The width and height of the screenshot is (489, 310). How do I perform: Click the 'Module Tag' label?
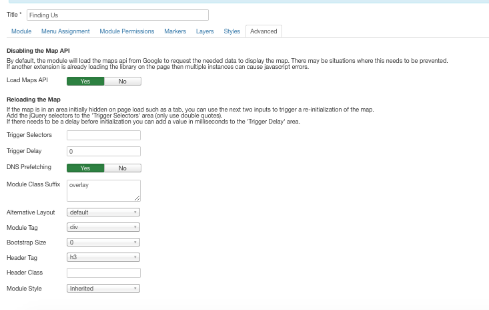click(22, 228)
